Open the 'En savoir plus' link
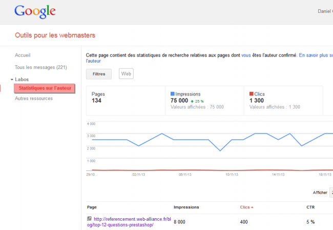Screen dimensions: 333x230 point(315,54)
